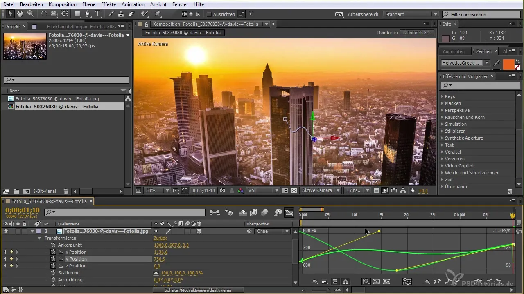Enable motion blur for layers switch
The height and width of the screenshot is (294, 524).
(x=264, y=212)
